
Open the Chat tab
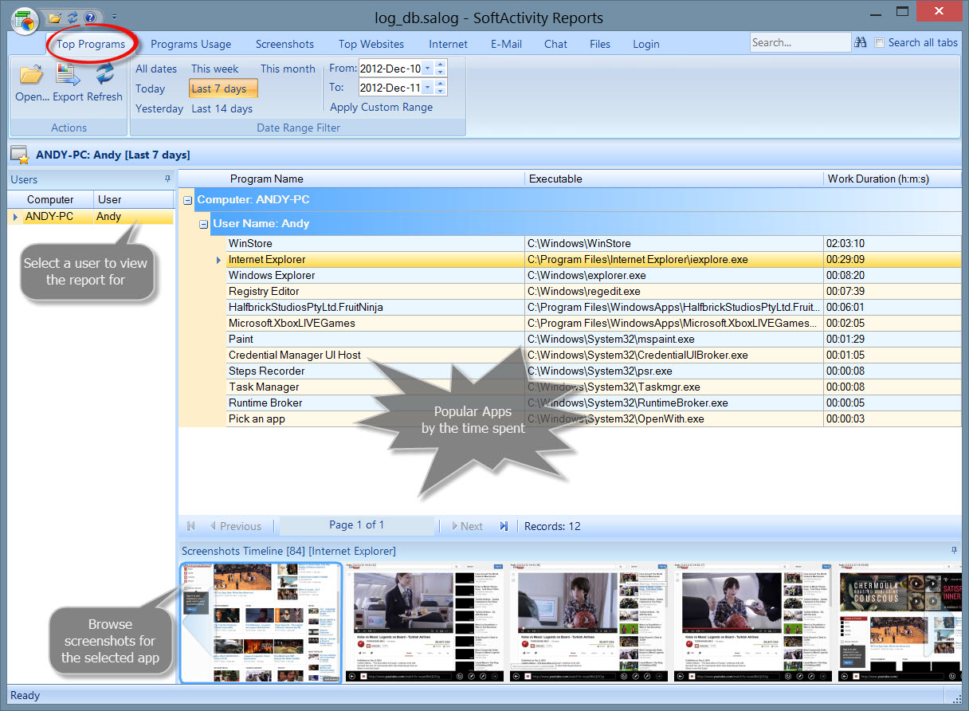click(x=556, y=44)
